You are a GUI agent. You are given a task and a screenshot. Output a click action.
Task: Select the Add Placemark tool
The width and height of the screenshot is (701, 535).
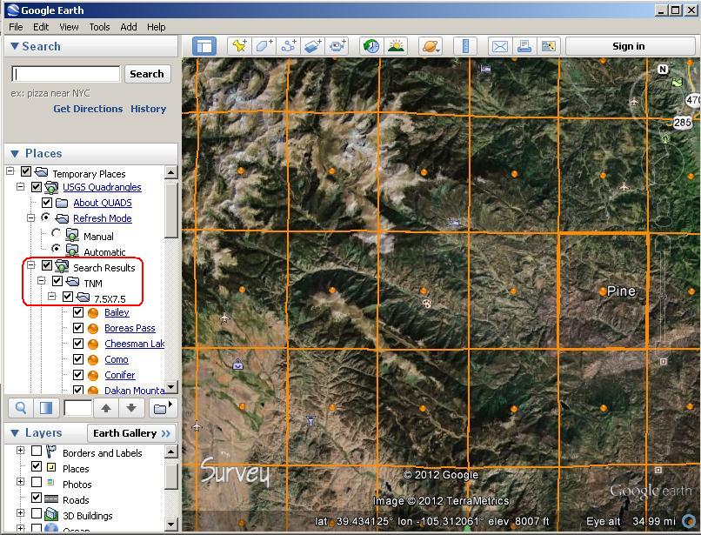point(240,45)
